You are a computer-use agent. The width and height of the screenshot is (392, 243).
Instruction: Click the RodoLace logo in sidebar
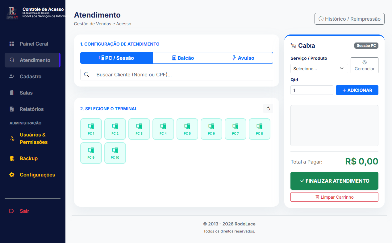click(12, 13)
